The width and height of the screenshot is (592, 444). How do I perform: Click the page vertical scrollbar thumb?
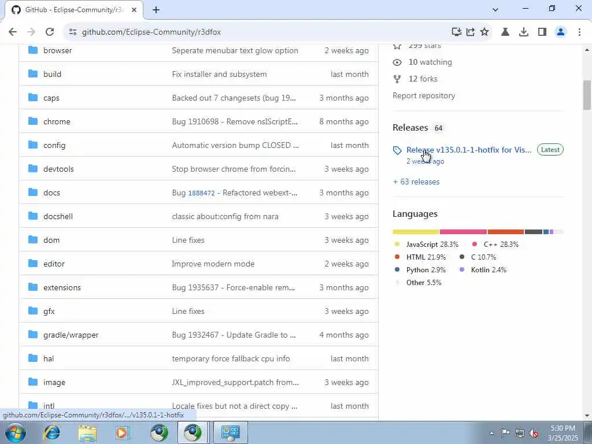click(587, 95)
